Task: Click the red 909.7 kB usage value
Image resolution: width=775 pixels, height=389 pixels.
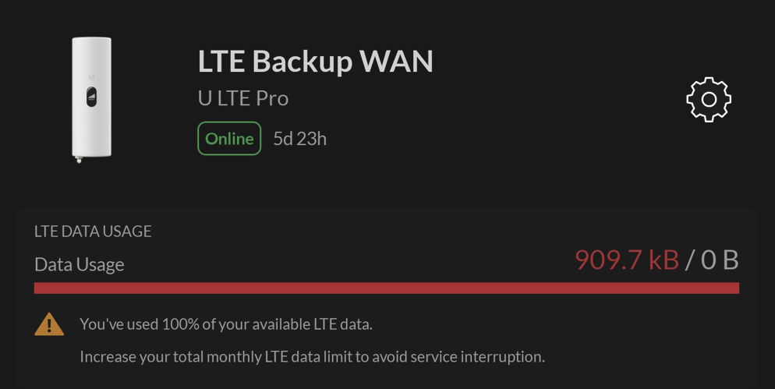Action: (627, 260)
